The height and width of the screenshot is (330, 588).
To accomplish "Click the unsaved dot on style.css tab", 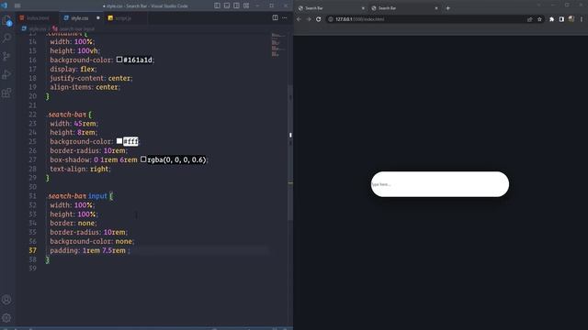I will click(98, 18).
